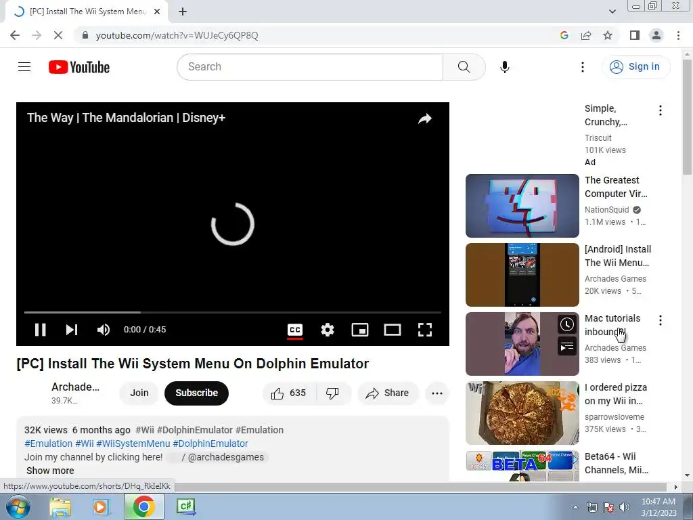Pause the video playback
The height and width of the screenshot is (520, 693).
tap(40, 330)
